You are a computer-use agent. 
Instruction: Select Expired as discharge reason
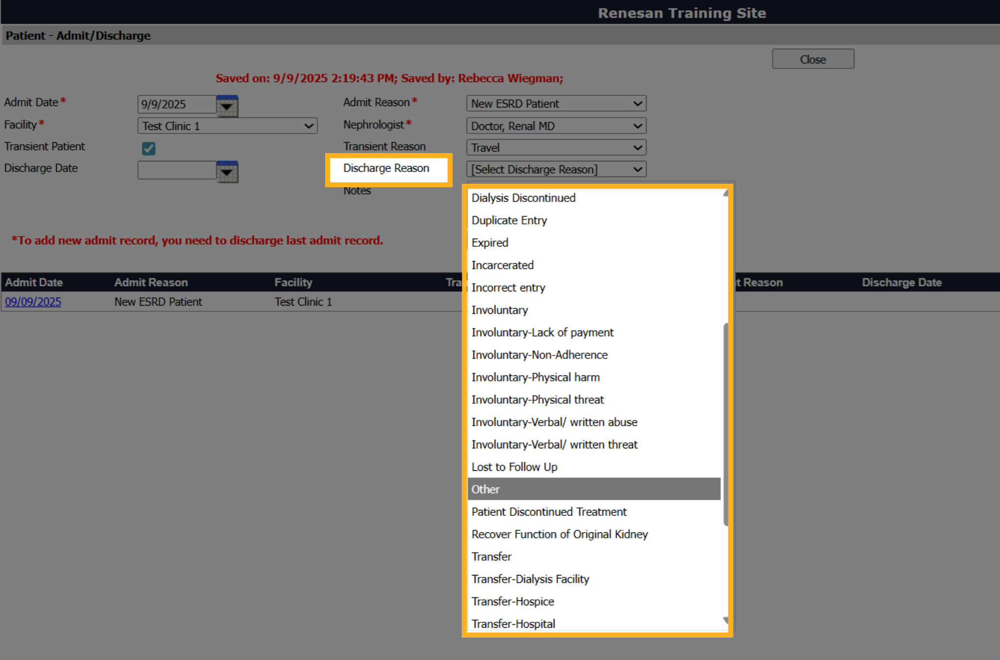click(594, 243)
